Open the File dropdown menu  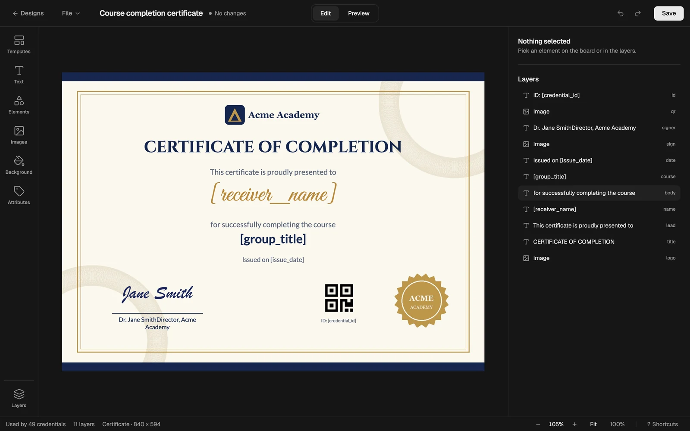click(x=71, y=13)
